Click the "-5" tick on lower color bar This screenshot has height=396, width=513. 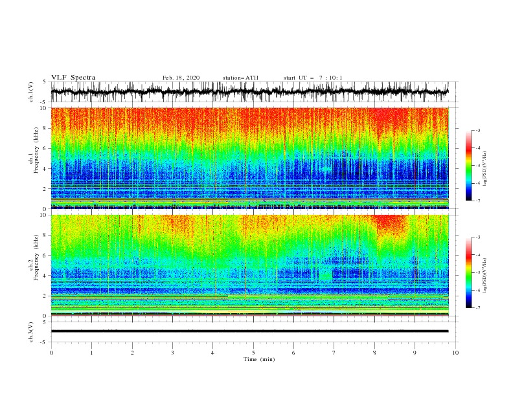pyautogui.click(x=478, y=272)
